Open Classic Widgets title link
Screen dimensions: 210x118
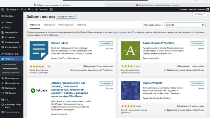(x=153, y=83)
